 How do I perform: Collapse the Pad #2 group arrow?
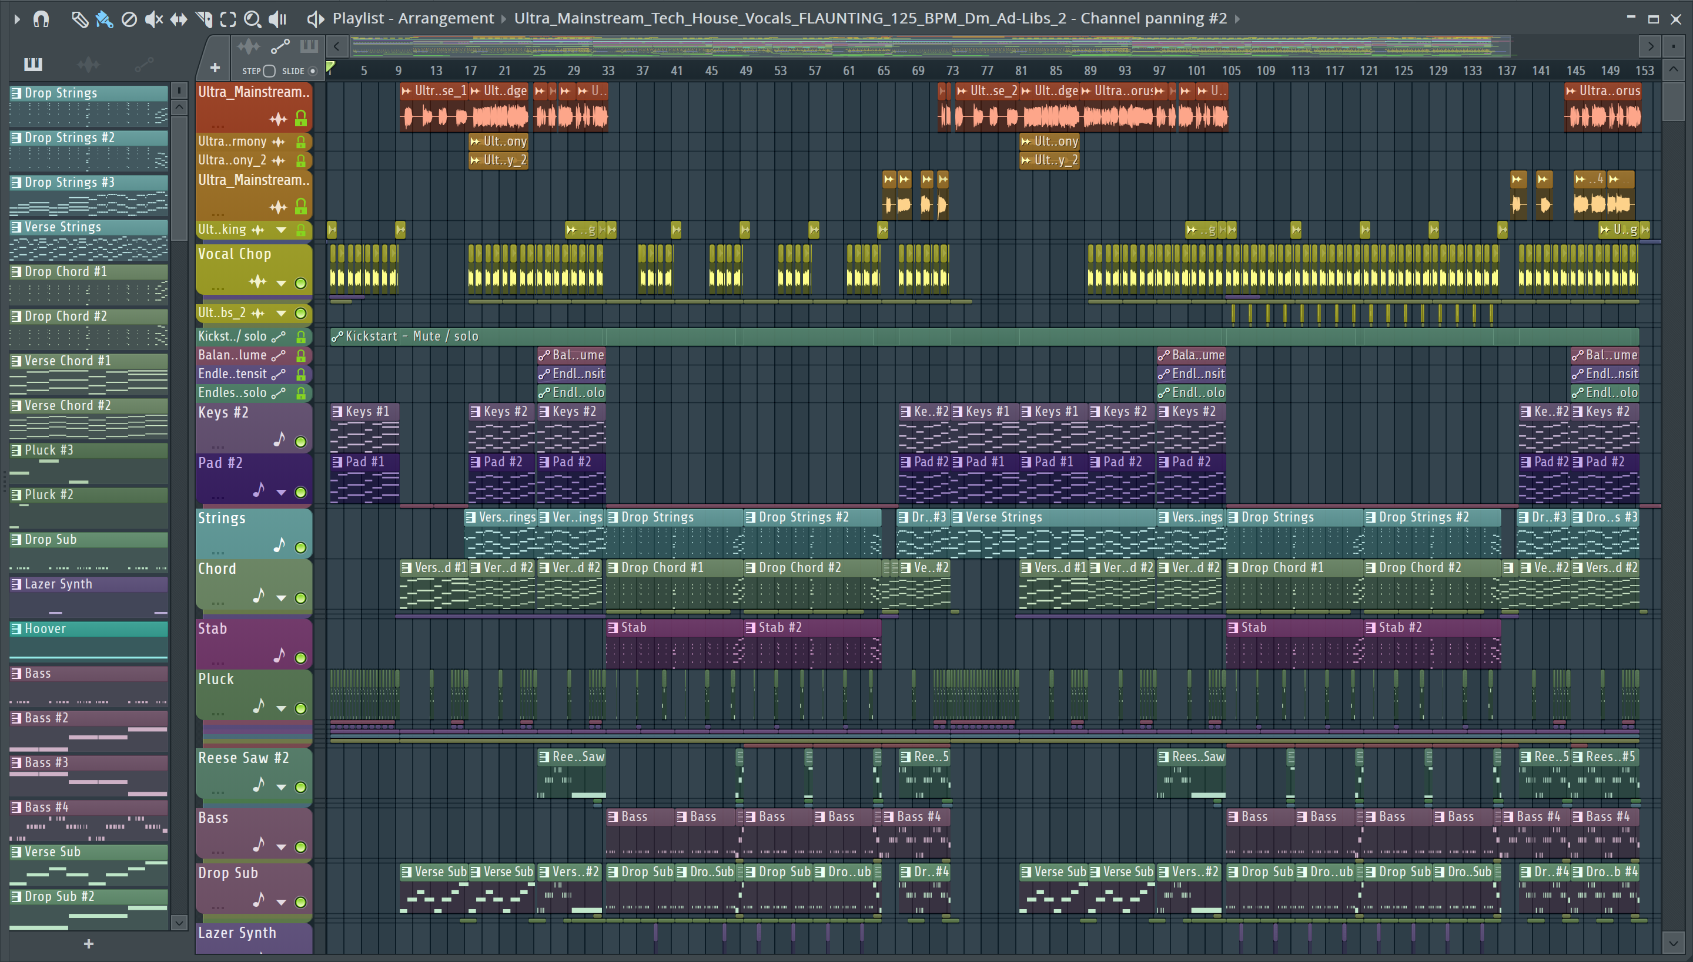tap(281, 492)
